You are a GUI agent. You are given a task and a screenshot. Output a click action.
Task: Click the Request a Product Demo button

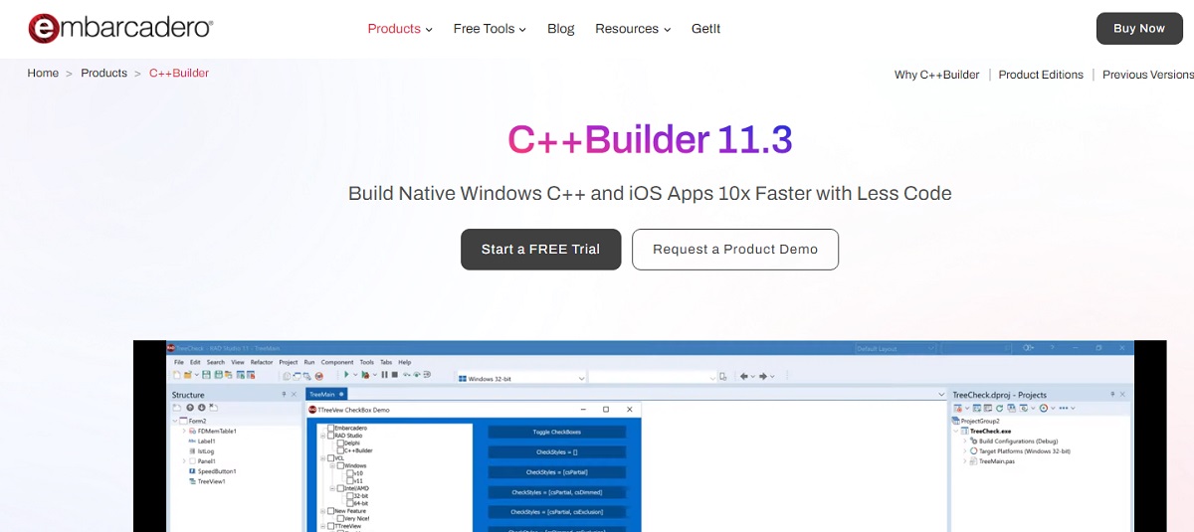point(735,250)
